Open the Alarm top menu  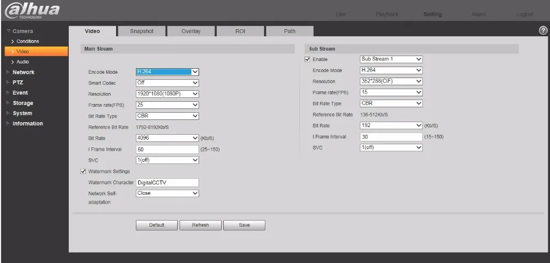click(x=479, y=14)
